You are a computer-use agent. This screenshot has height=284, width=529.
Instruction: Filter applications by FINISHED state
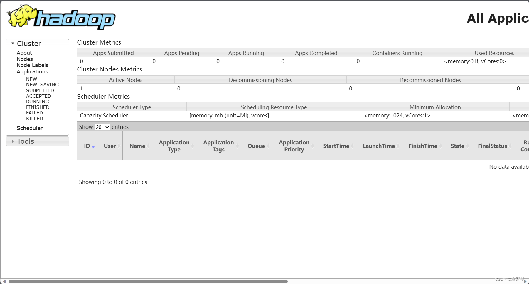coord(38,107)
